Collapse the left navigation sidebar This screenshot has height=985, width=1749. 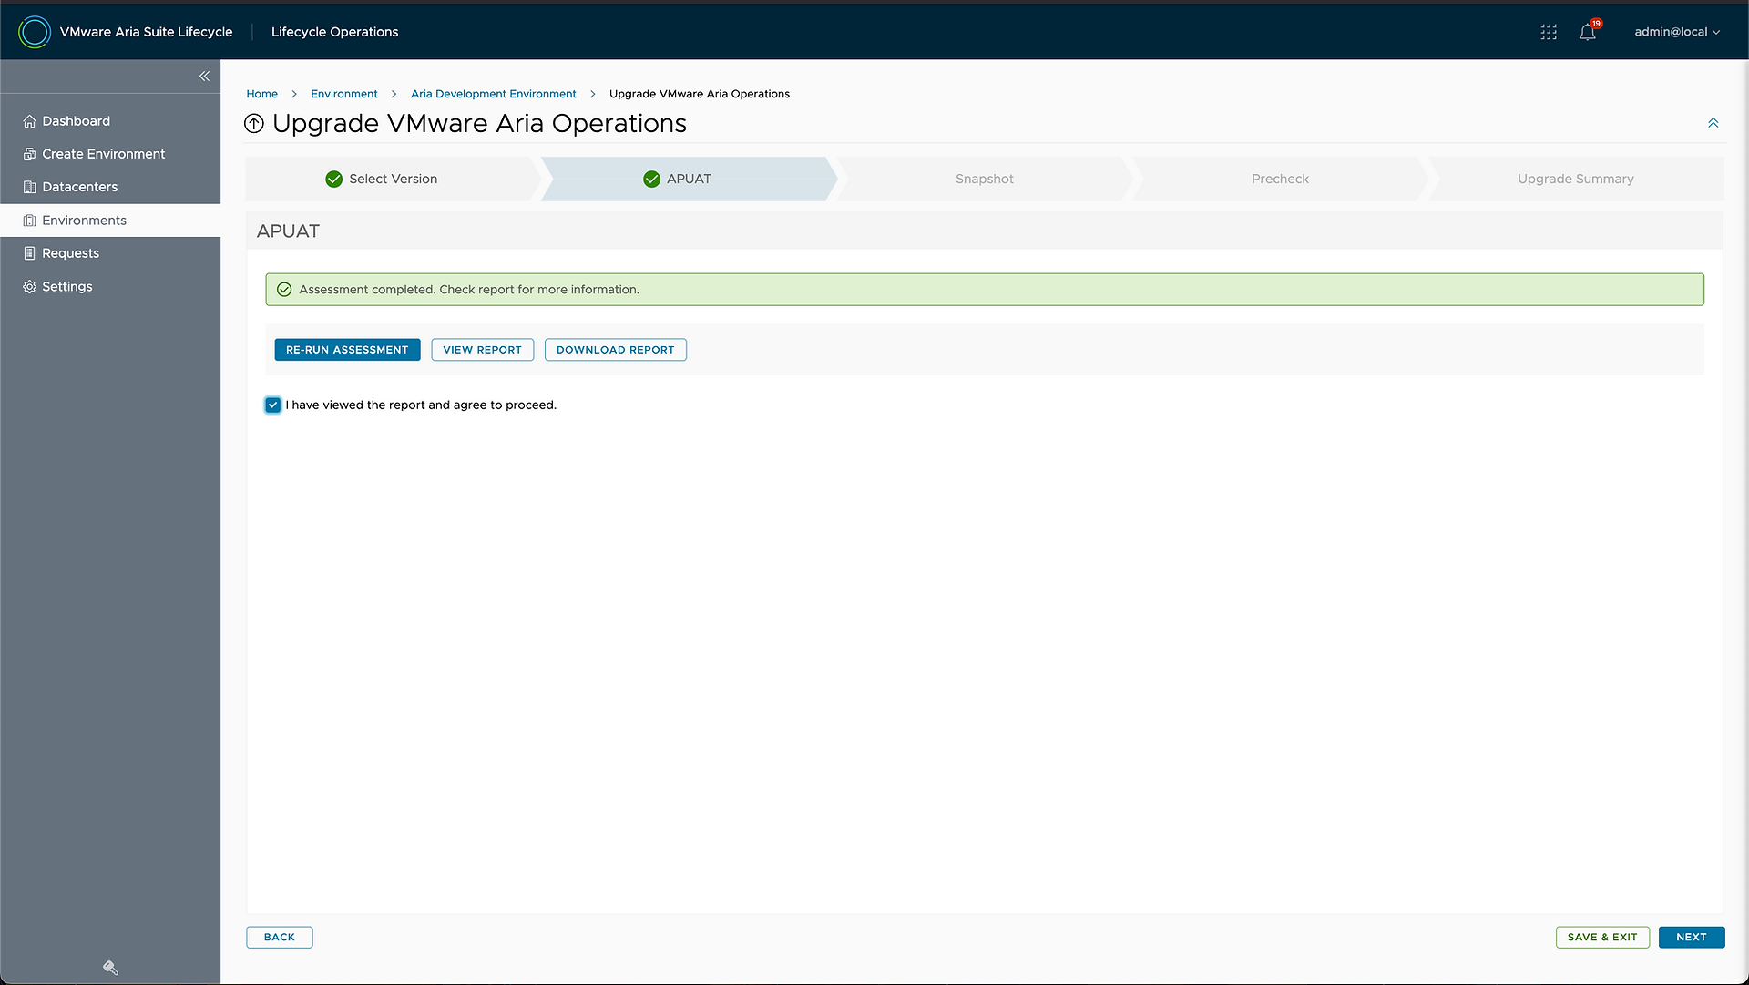[x=204, y=77]
